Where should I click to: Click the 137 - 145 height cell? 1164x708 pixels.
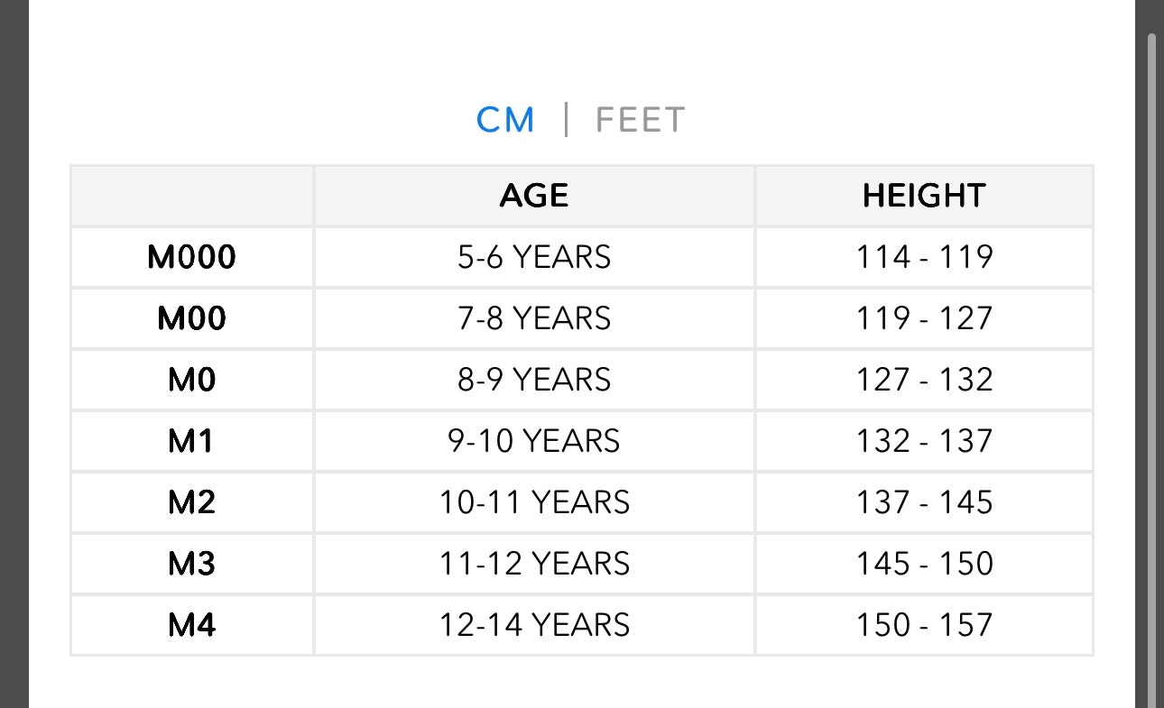tap(924, 502)
